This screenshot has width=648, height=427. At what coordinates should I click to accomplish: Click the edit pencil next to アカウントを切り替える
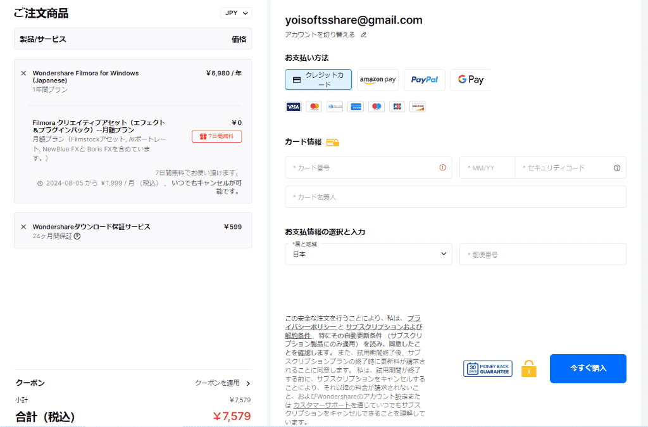point(363,35)
